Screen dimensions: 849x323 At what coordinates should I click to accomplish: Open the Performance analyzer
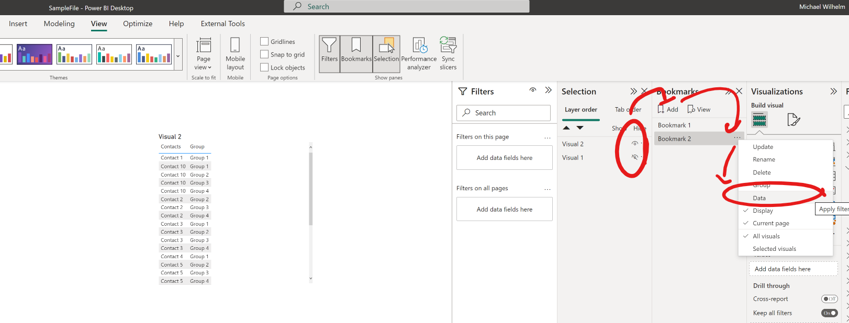419,54
